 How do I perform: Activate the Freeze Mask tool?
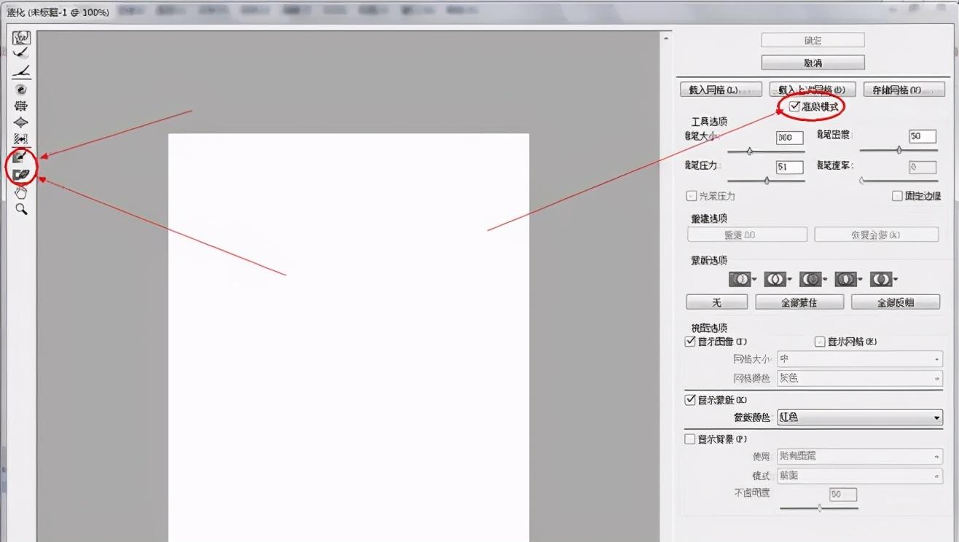tap(21, 157)
